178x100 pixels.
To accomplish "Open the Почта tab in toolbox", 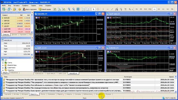I will pyautogui.click(x=43, y=94).
